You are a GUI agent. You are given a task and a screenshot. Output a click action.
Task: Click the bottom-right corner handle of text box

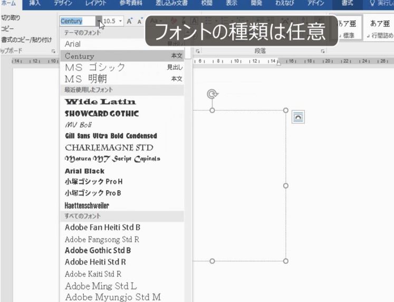coord(286,261)
